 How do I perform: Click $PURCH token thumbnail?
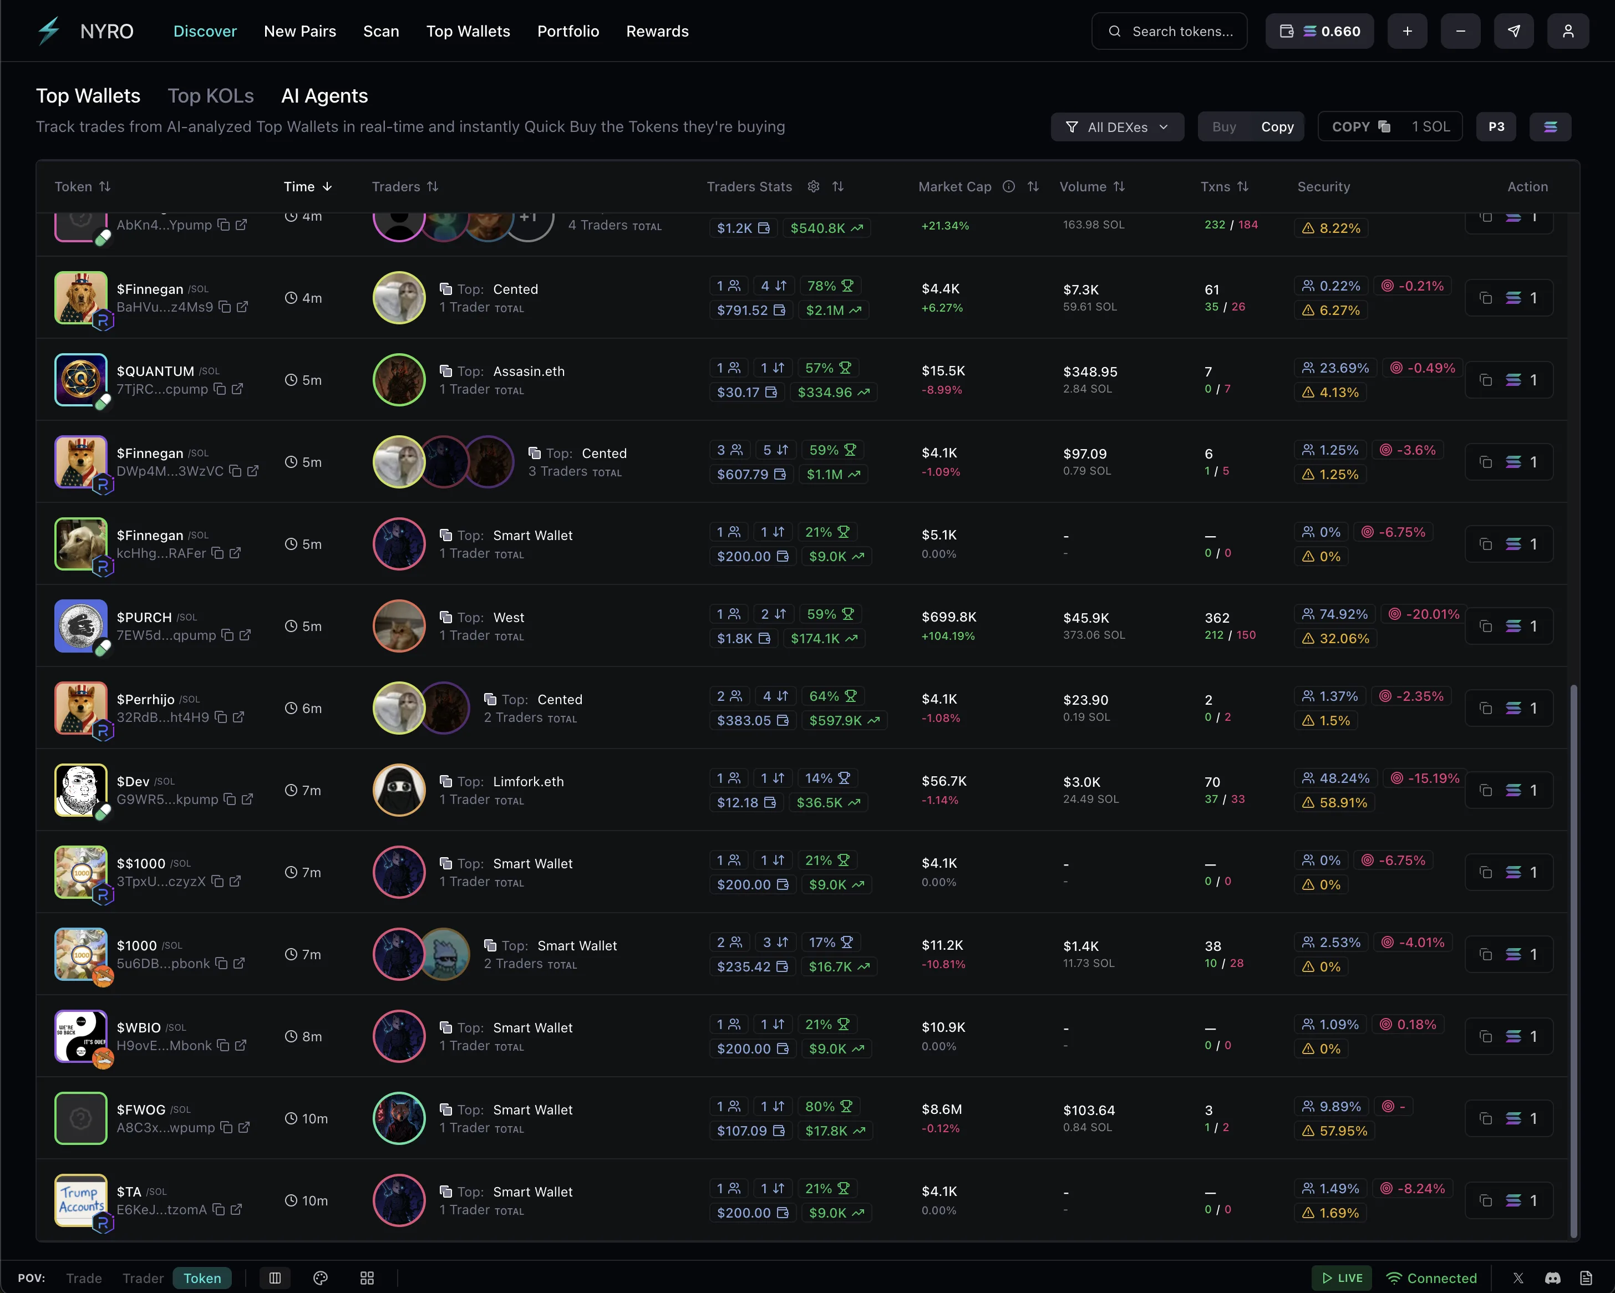pyautogui.click(x=81, y=626)
